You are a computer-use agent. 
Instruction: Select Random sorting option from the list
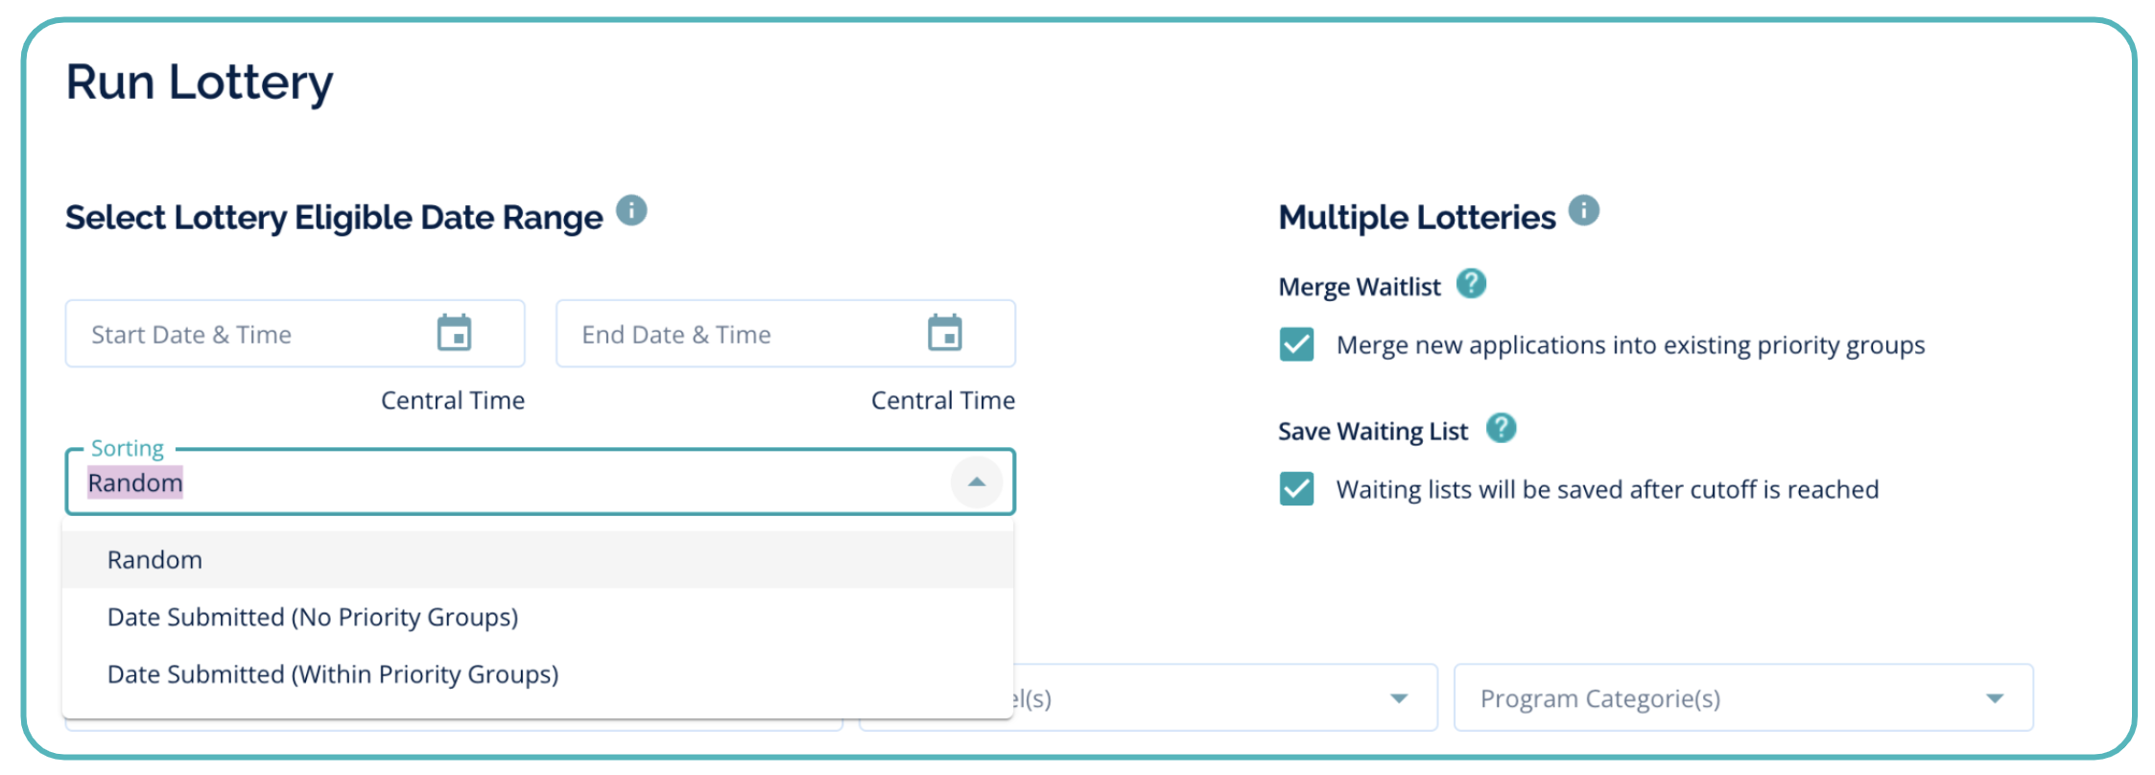[x=154, y=559]
